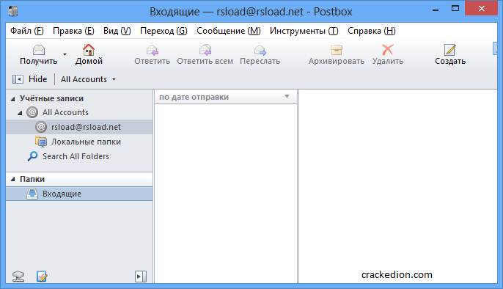Click the Входящие folder tray icon
The height and width of the screenshot is (289, 503).
click(x=32, y=194)
